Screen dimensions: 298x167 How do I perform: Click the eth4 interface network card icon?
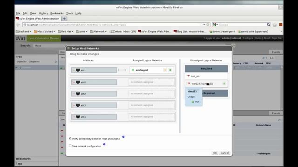(x=78, y=117)
